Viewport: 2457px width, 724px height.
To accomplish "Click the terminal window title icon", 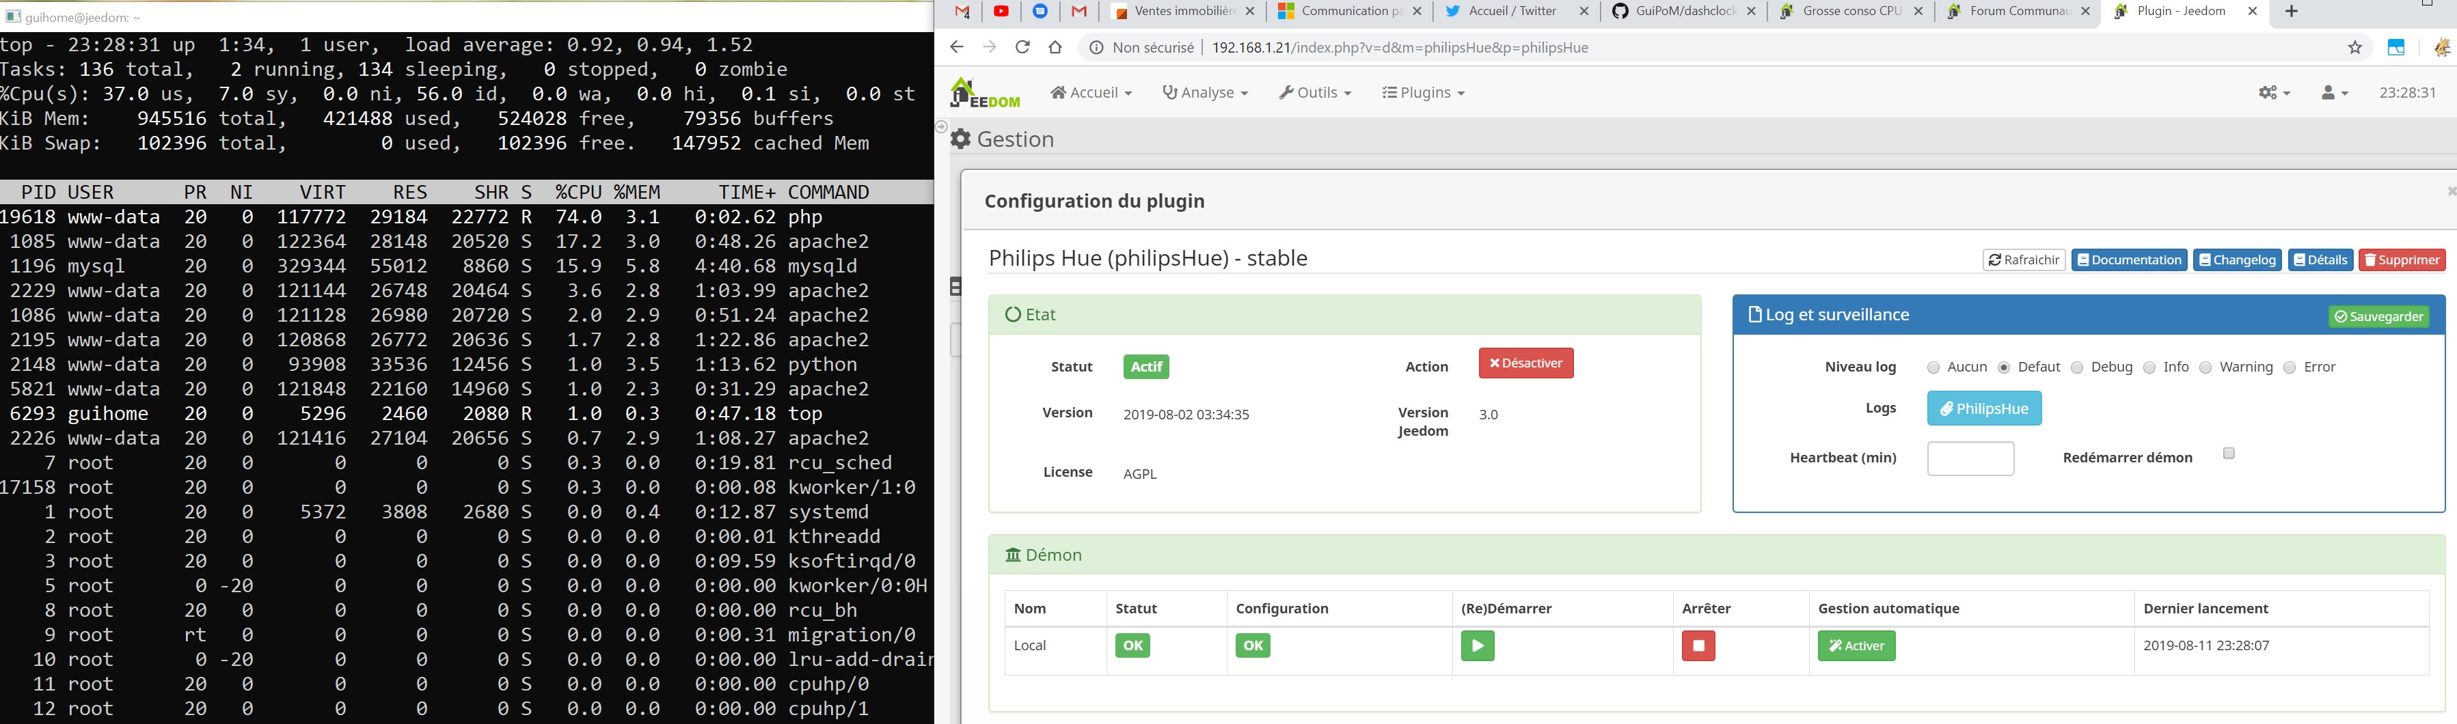I will tap(12, 17).
